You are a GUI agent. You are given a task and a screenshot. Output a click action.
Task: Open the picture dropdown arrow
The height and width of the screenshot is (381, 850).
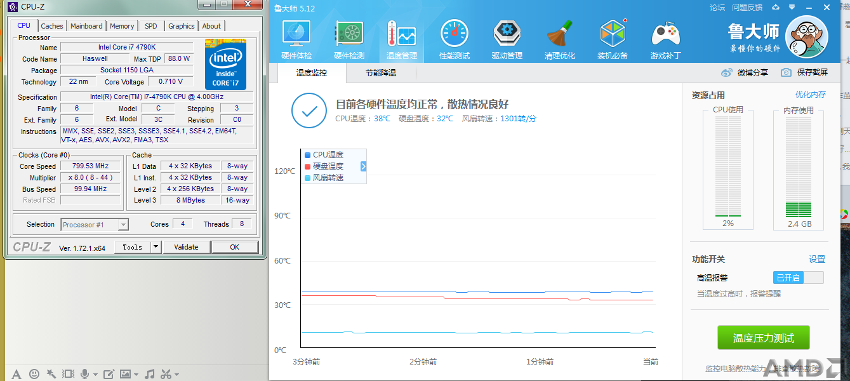(x=136, y=375)
